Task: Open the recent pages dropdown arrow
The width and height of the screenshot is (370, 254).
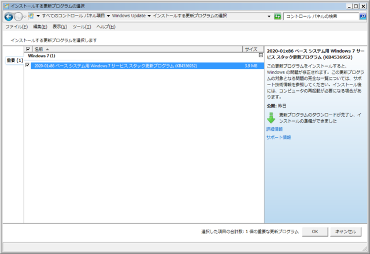Action: pyautogui.click(x=25, y=17)
